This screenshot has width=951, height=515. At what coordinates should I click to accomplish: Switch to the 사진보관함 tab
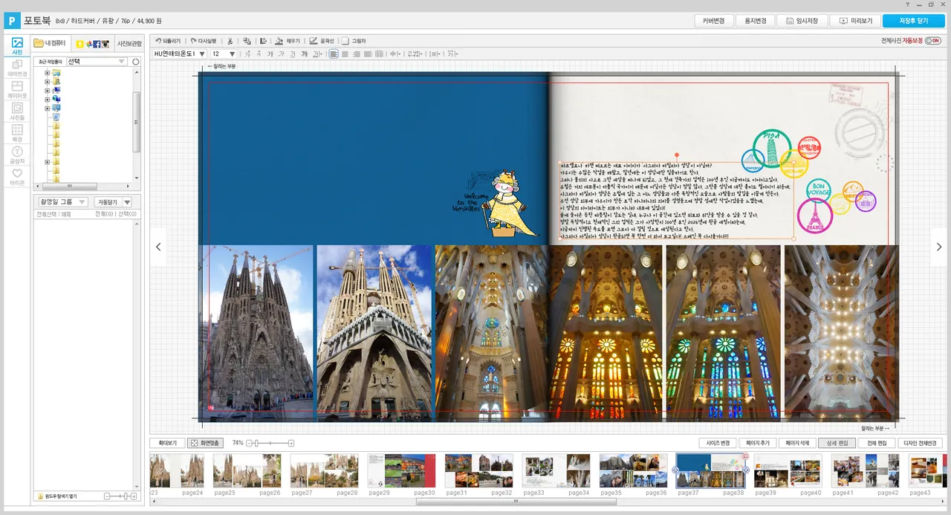click(129, 44)
